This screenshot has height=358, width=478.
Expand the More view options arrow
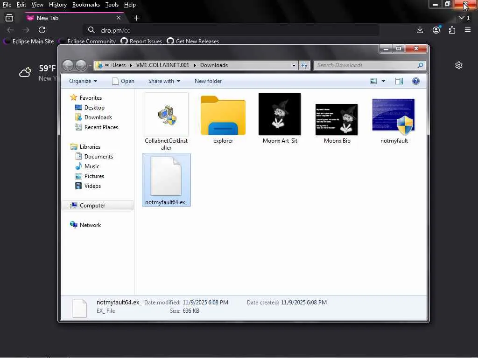[x=383, y=81]
